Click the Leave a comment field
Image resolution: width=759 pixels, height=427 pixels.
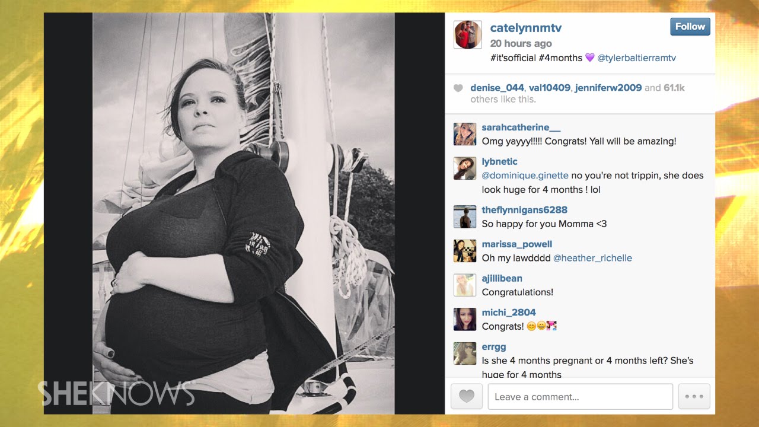[580, 397]
